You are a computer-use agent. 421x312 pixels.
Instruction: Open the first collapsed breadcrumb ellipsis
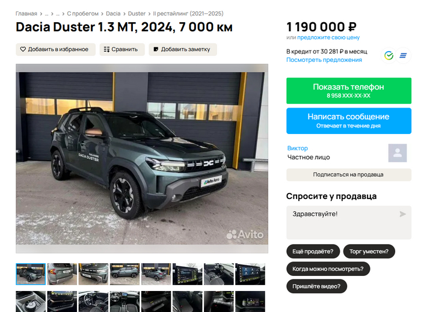click(x=46, y=14)
